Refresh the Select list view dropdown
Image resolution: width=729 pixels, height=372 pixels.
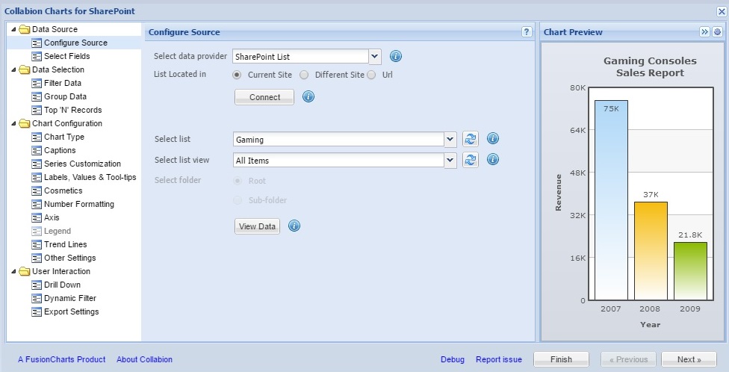(x=470, y=160)
